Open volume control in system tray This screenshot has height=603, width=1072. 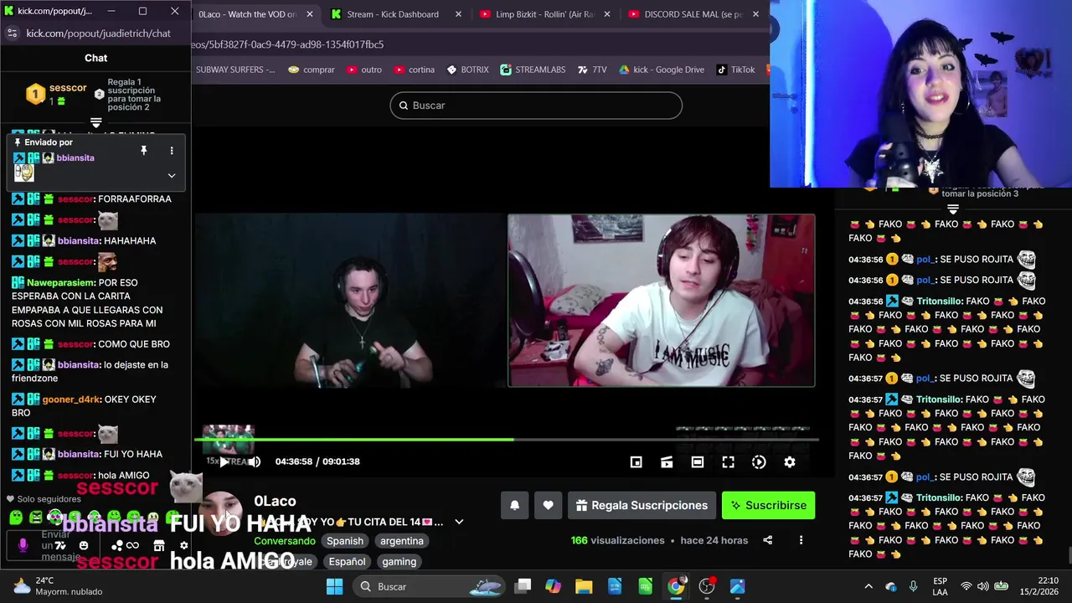point(982,586)
